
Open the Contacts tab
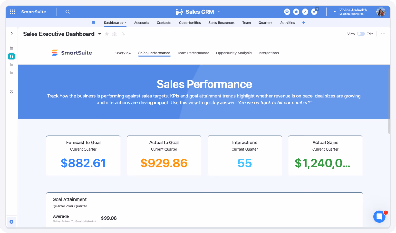click(x=164, y=23)
